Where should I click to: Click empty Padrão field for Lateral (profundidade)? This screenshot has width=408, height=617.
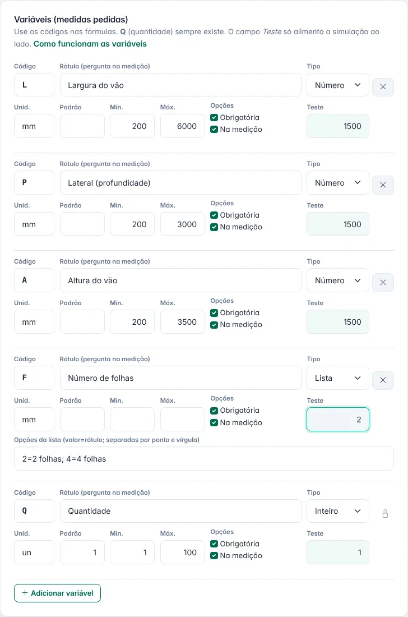(82, 224)
